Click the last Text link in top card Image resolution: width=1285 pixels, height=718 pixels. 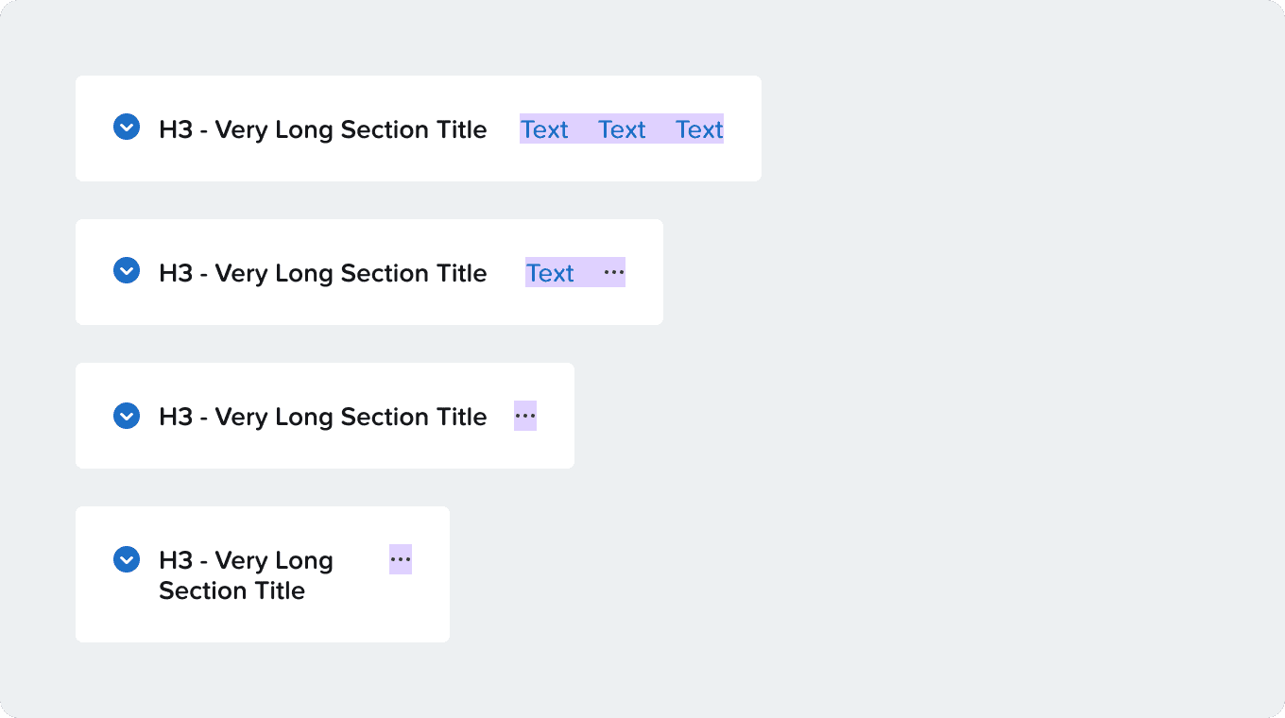(699, 129)
